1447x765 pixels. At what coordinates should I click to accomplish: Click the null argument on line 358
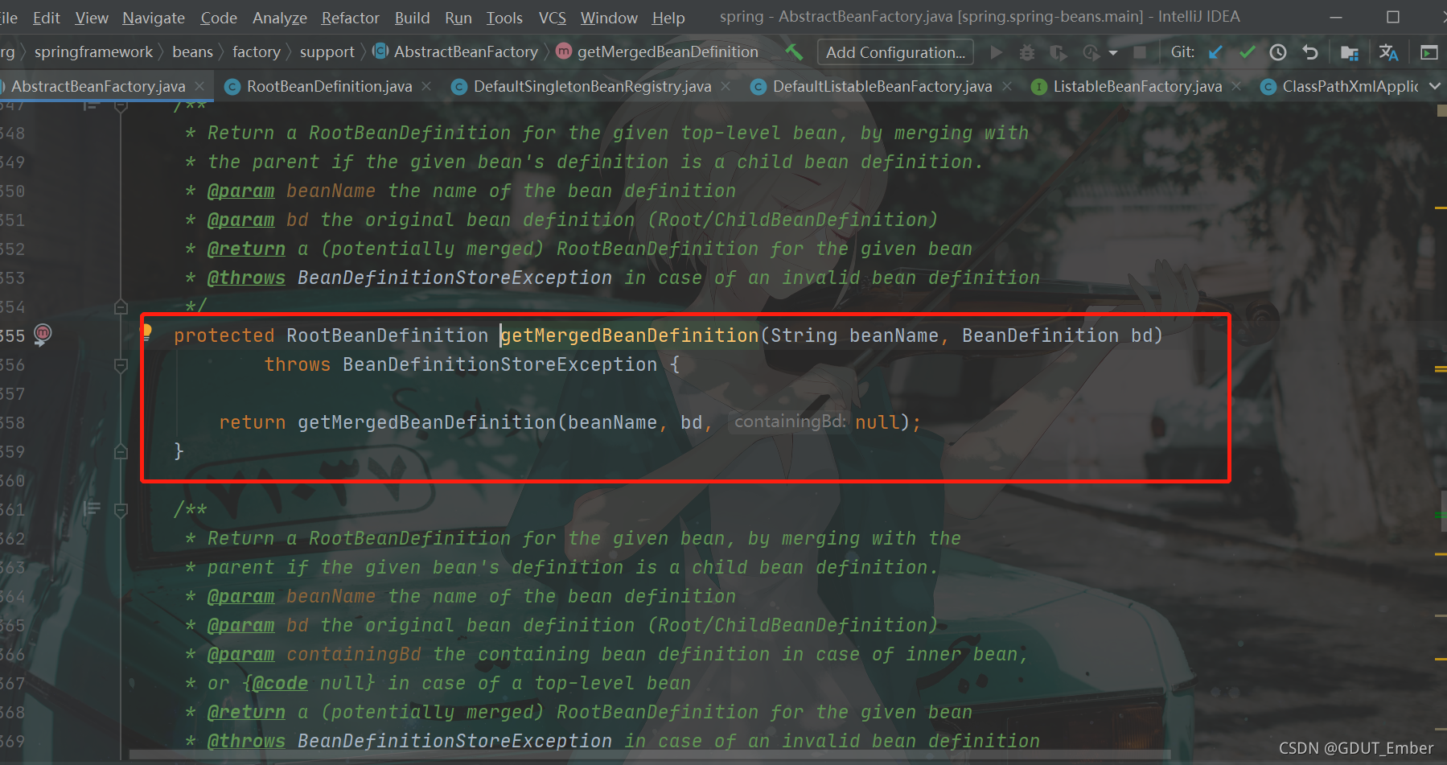tap(877, 422)
